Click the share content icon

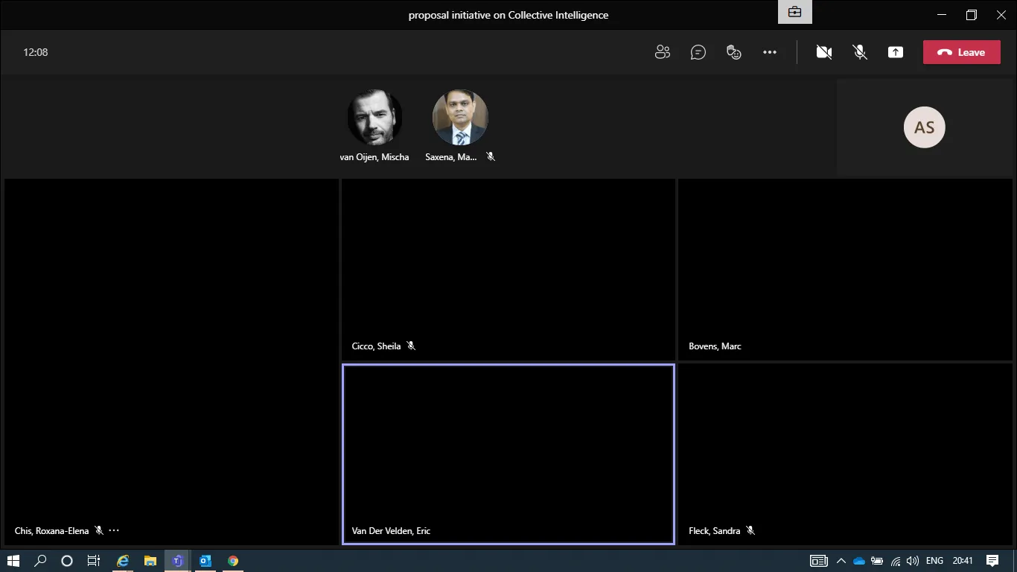click(895, 51)
